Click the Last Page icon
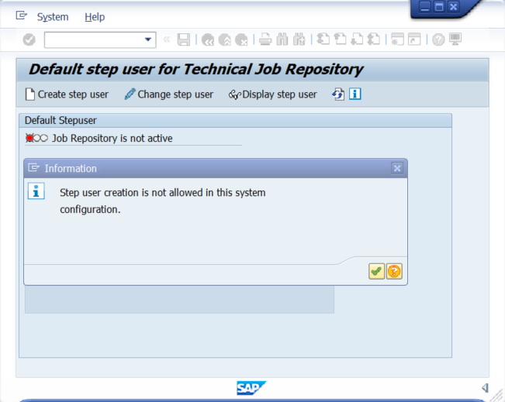The image size is (505, 402). (373, 40)
